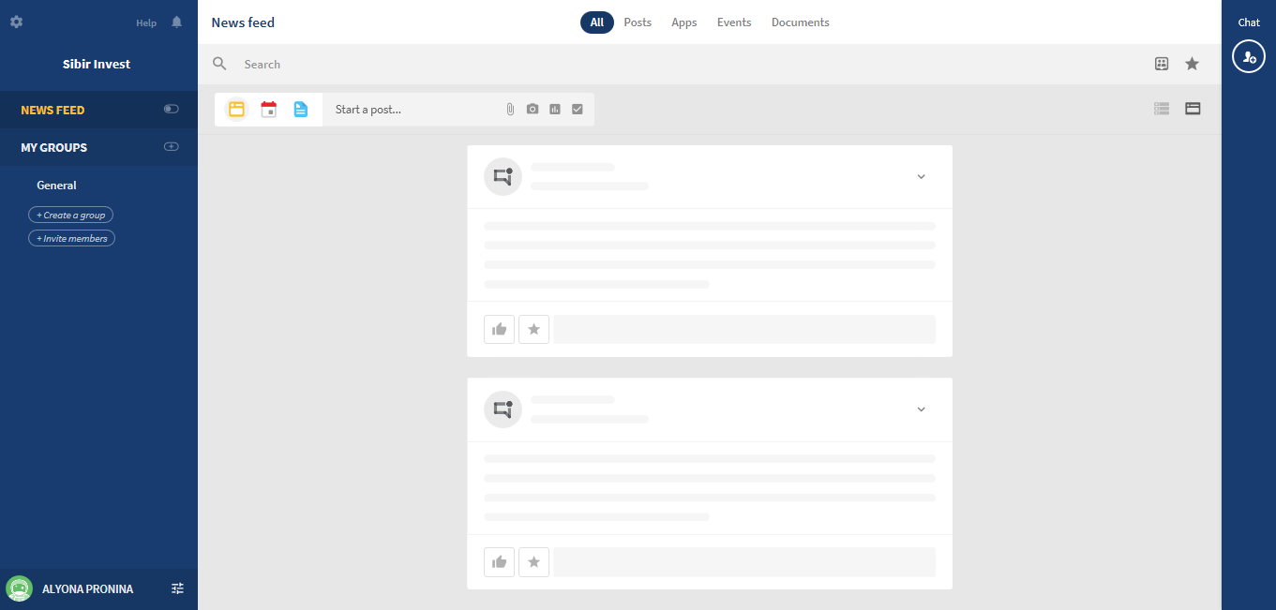Click the ALYONA PRONINA user name
Viewport: 1276px width, 610px height.
pyautogui.click(x=87, y=589)
